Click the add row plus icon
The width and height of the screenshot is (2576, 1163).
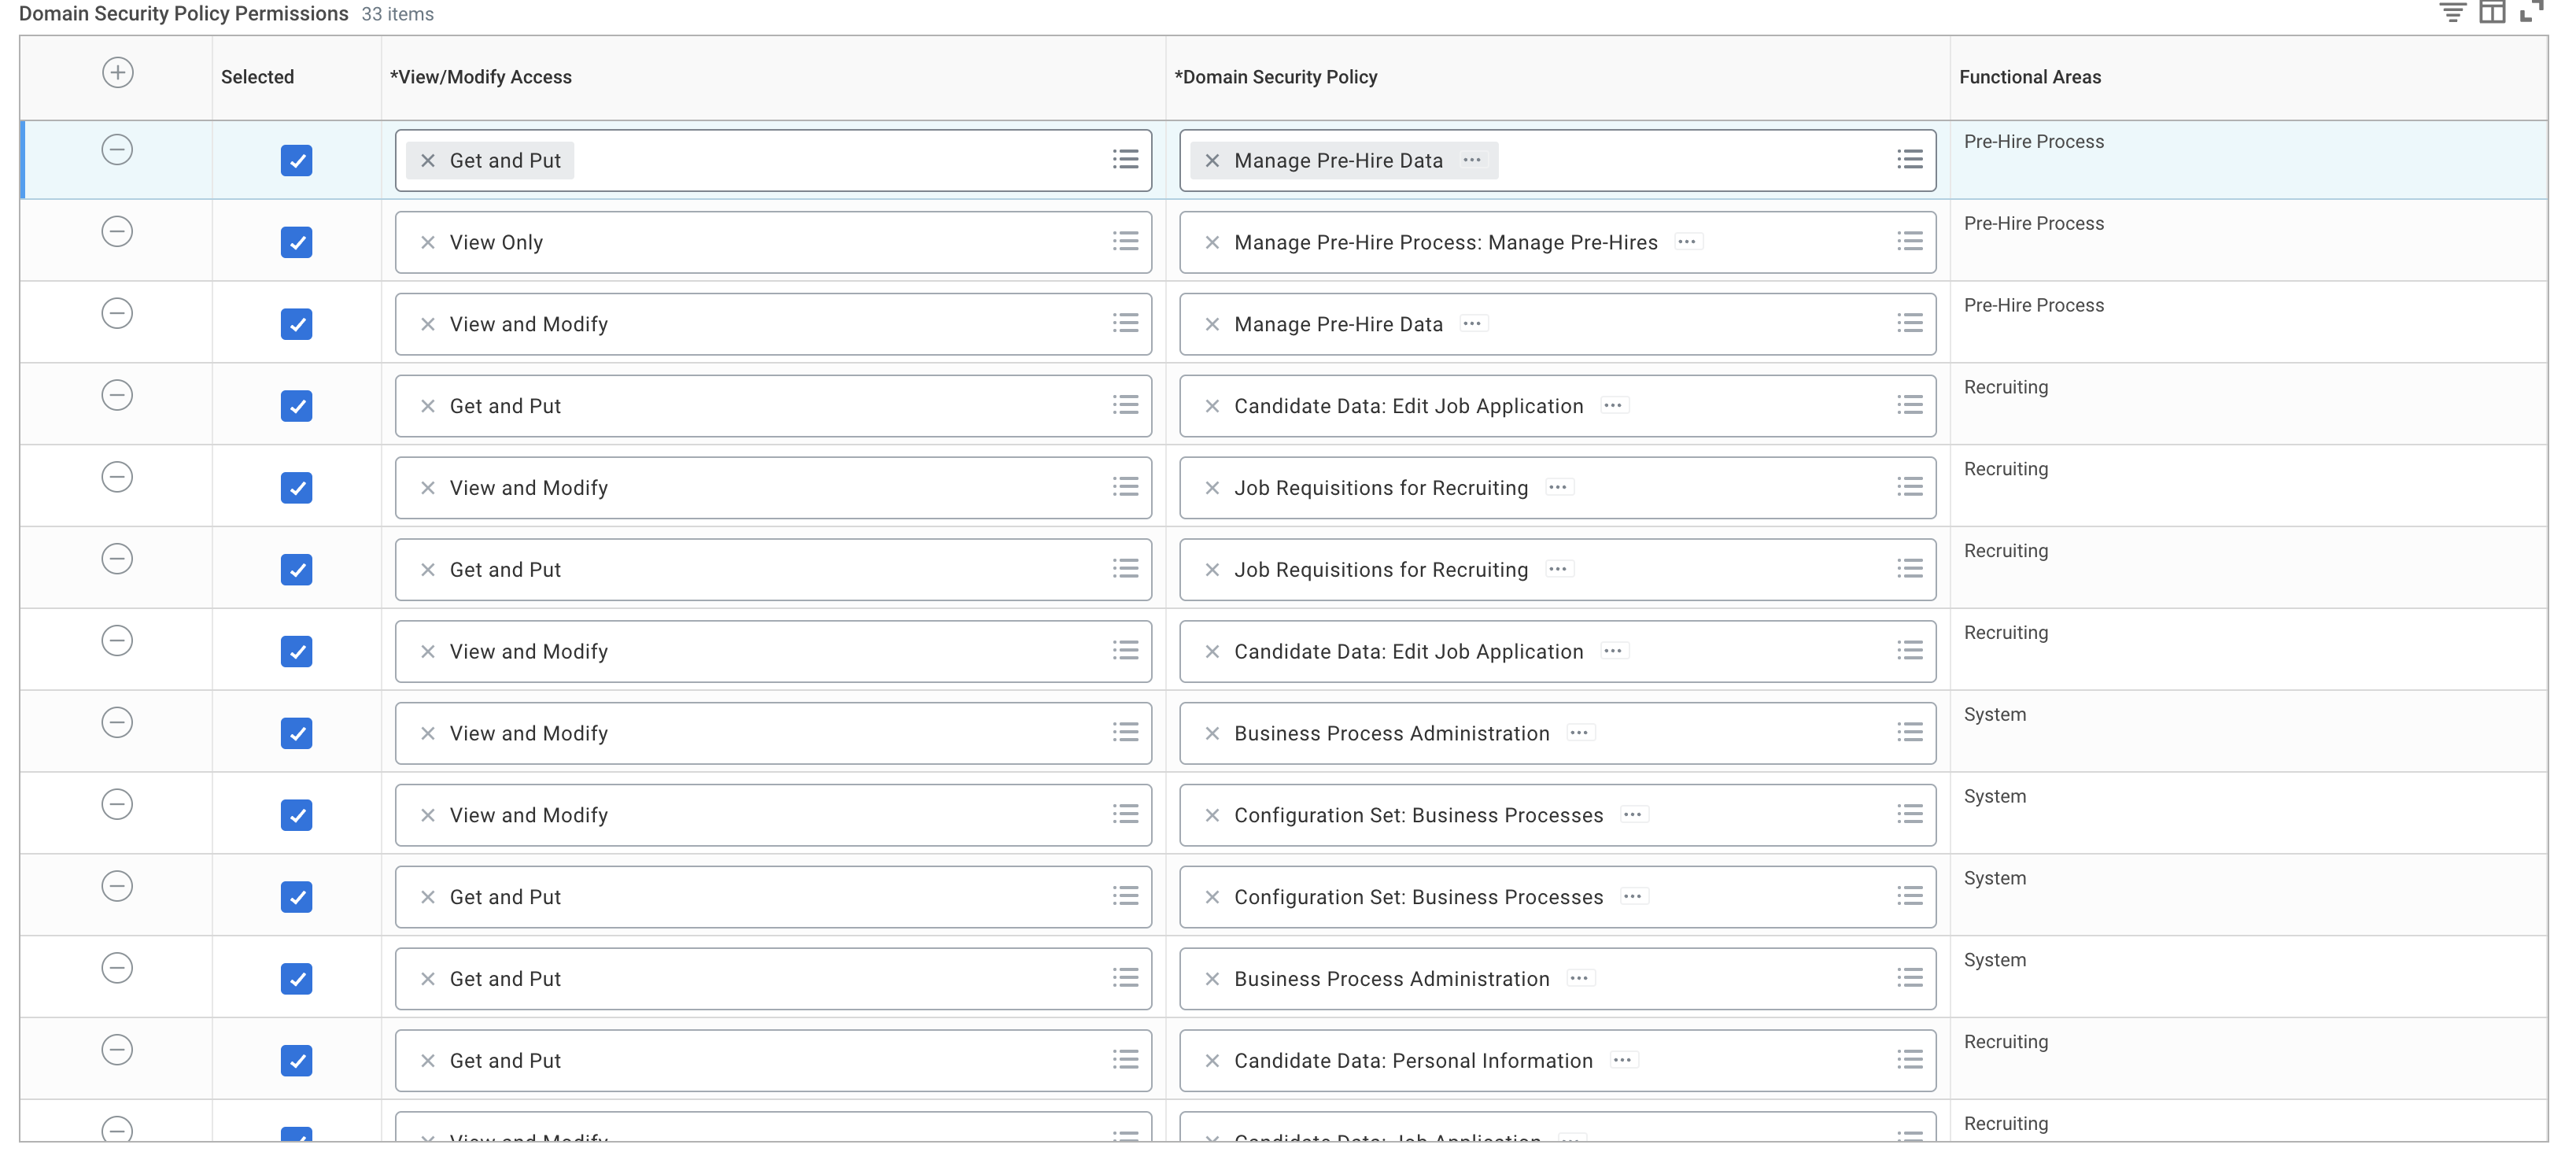tap(118, 73)
